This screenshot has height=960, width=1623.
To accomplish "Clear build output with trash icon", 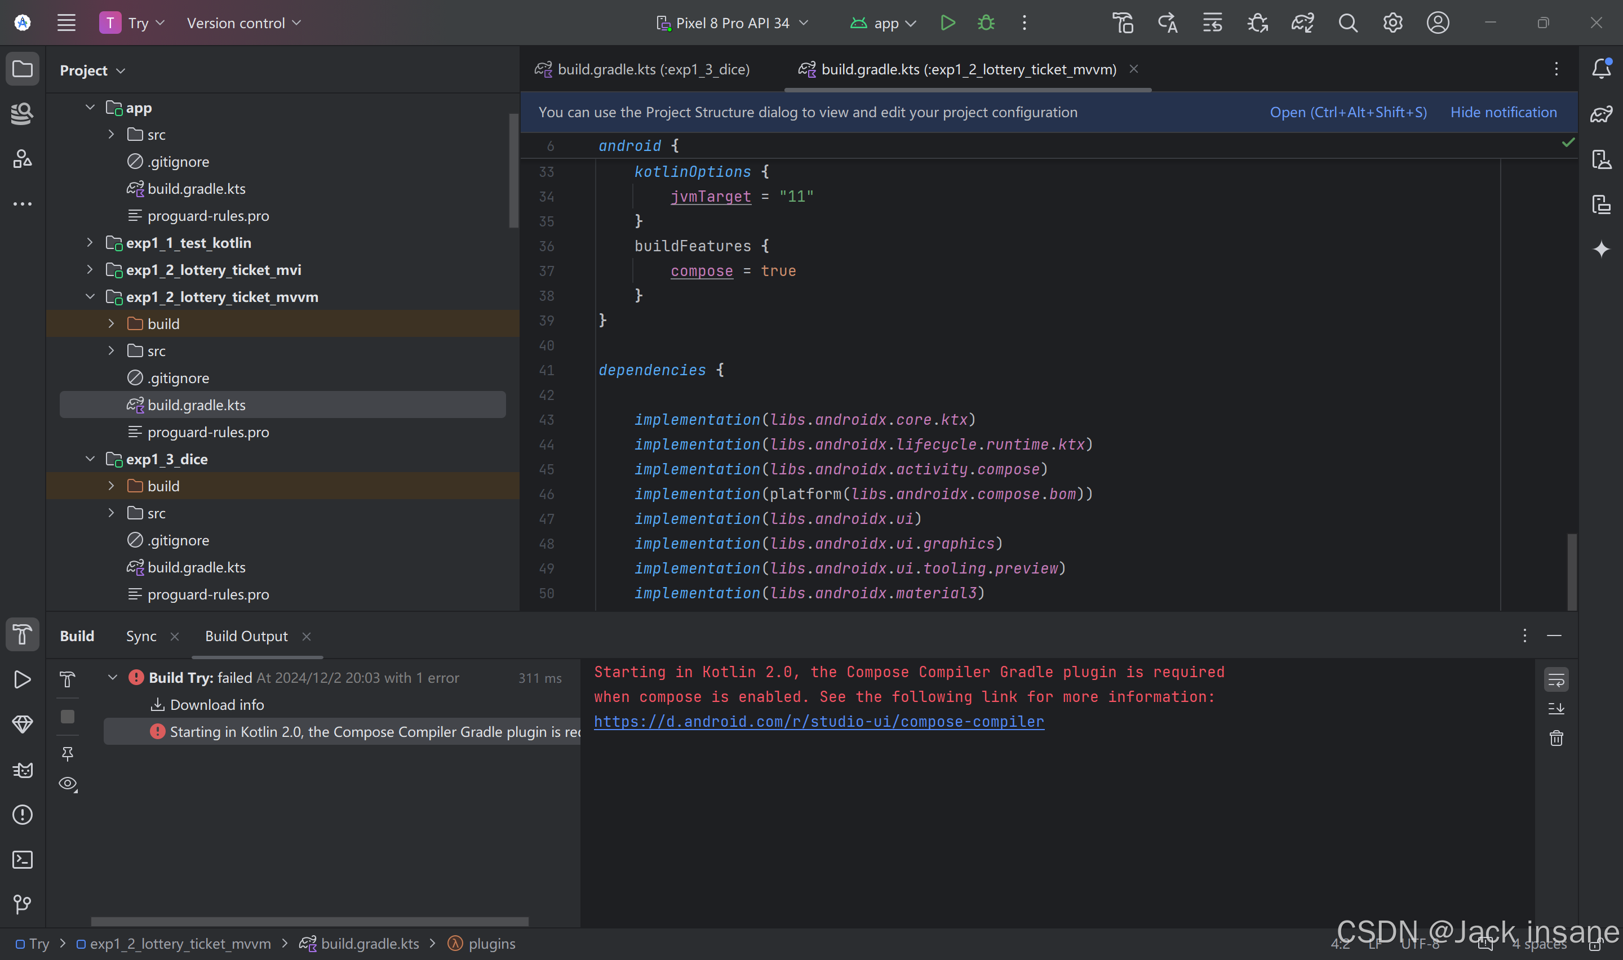I will pos(1556,738).
